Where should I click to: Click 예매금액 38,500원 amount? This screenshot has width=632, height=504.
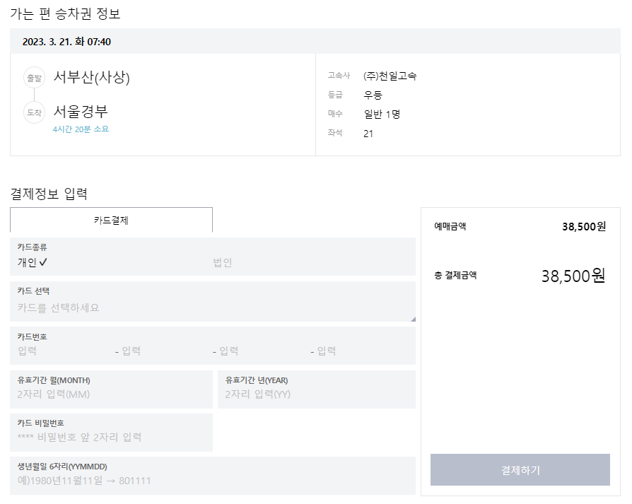pos(584,226)
